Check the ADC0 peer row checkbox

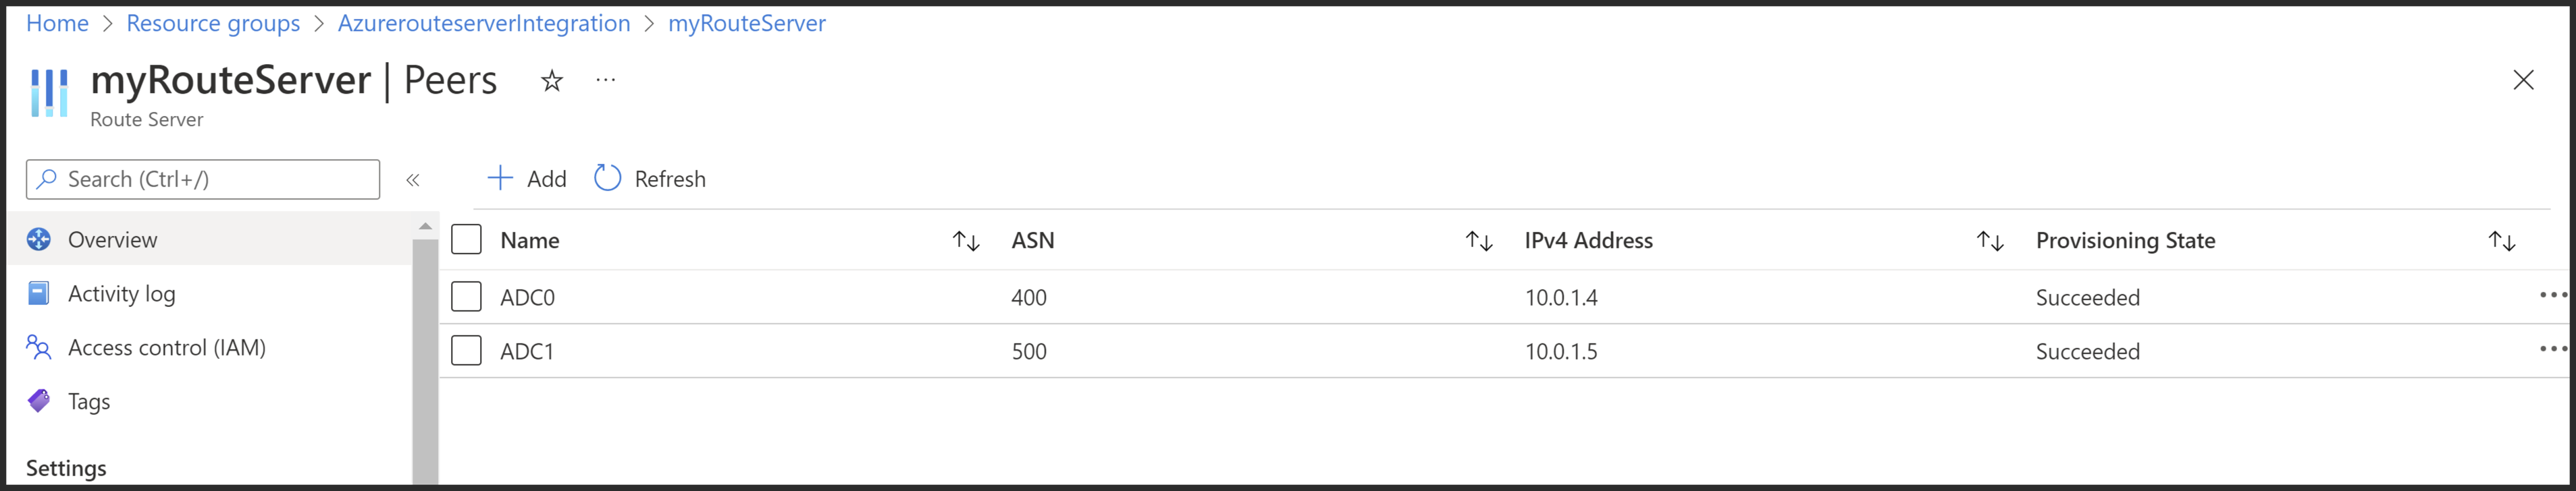[466, 296]
